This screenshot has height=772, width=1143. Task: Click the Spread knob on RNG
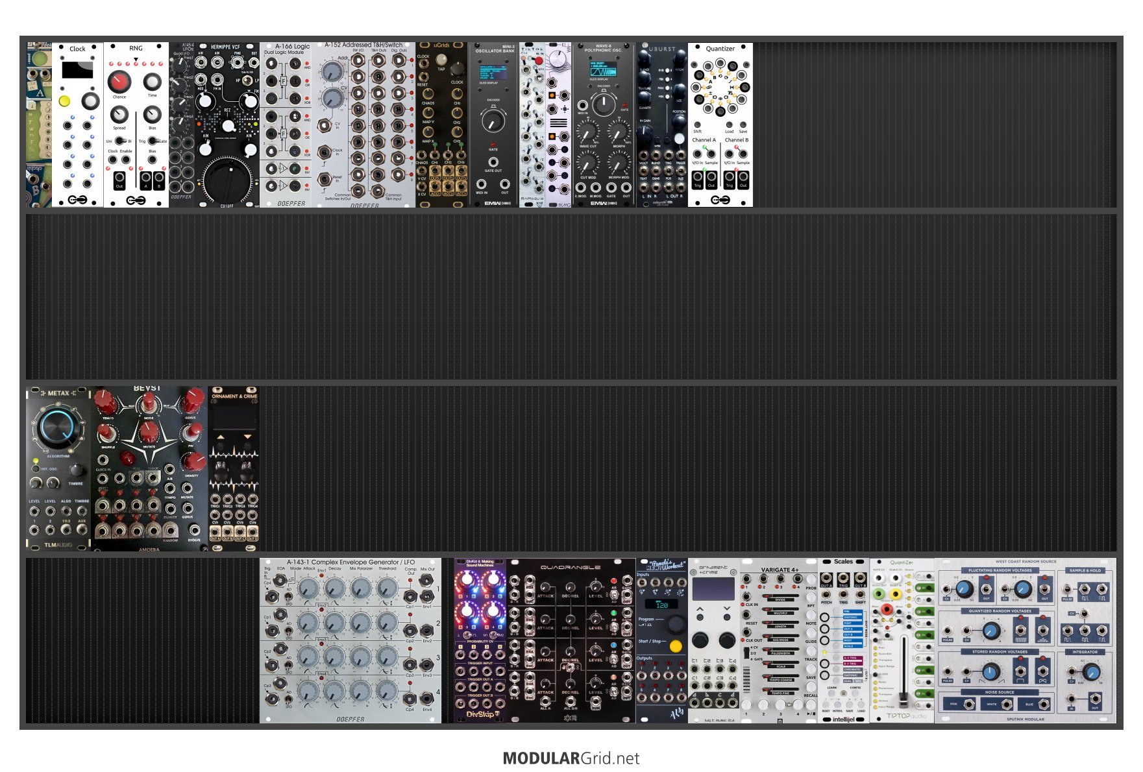[x=119, y=114]
